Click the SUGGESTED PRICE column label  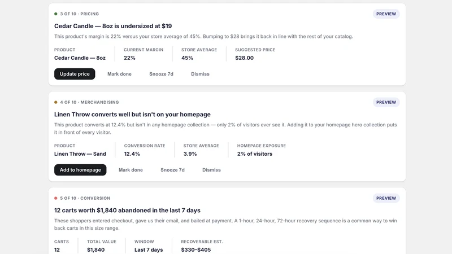point(255,50)
